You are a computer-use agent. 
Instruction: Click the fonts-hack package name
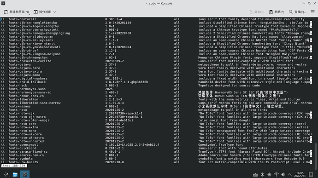click(18, 86)
